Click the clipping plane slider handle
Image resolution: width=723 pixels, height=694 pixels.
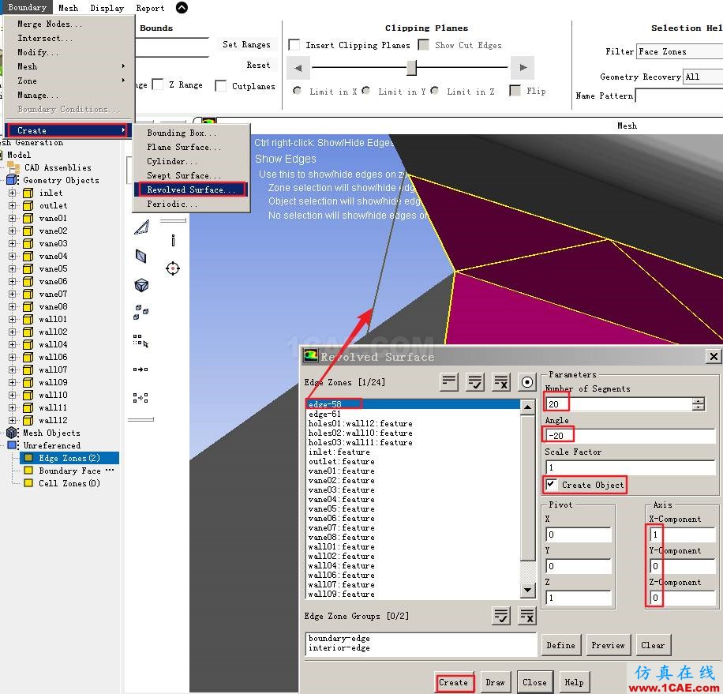(x=412, y=67)
